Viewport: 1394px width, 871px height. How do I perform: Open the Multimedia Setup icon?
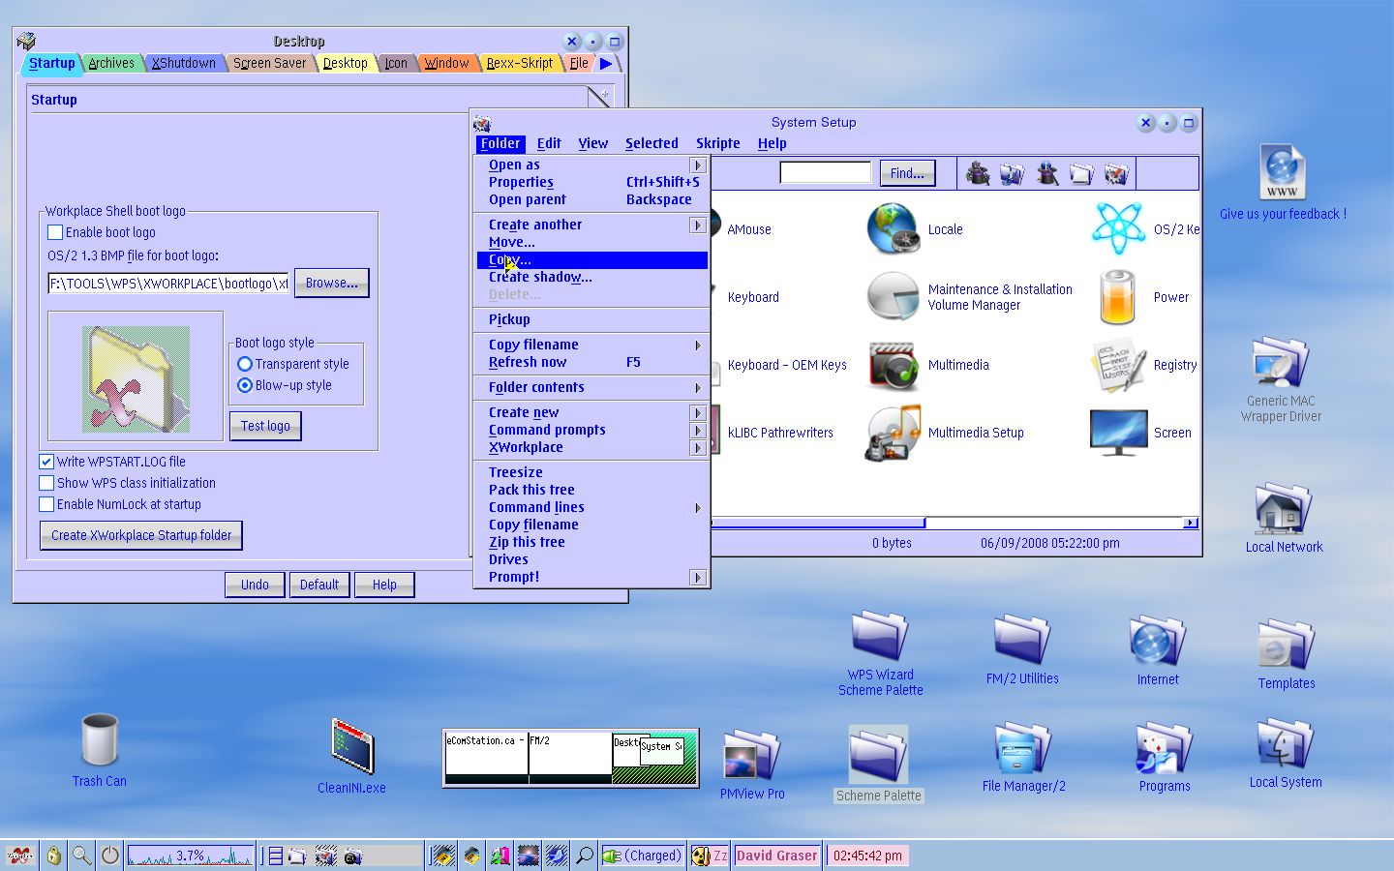(893, 433)
